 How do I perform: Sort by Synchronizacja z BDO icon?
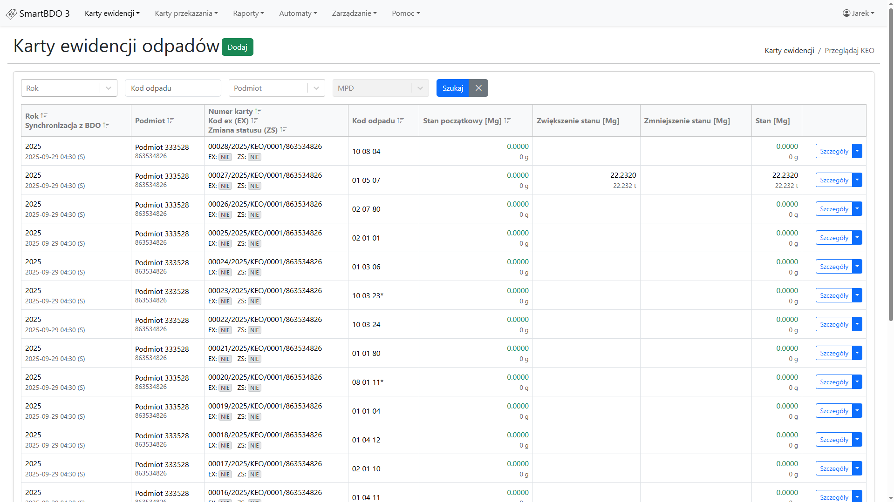[x=106, y=125]
